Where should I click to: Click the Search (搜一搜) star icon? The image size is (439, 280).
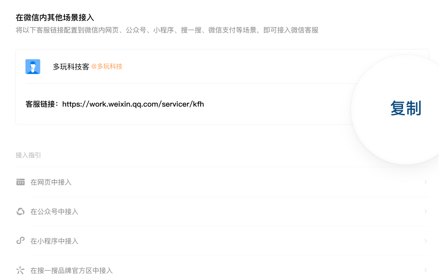click(x=20, y=270)
